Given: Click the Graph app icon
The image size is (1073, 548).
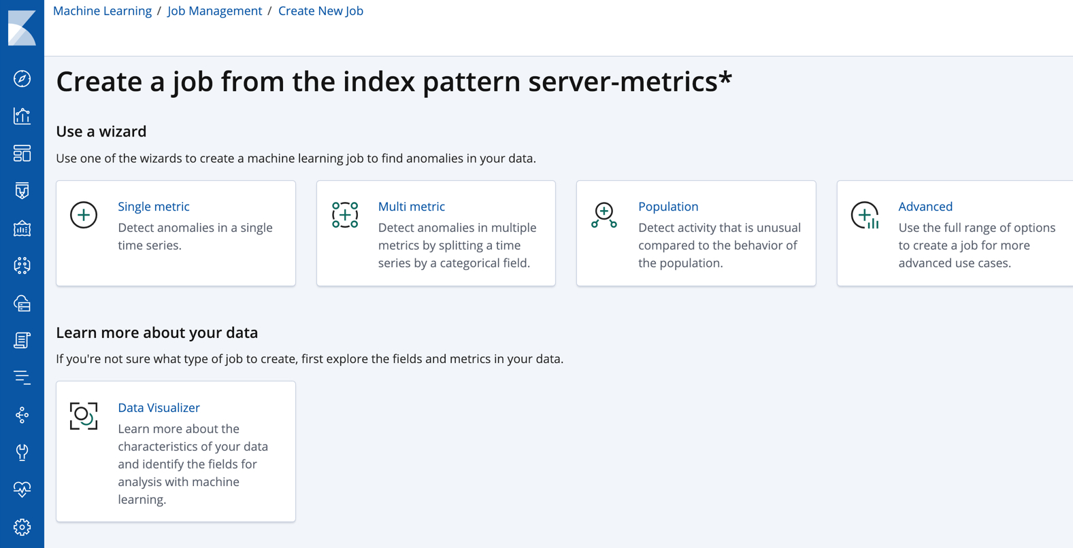Looking at the screenshot, I should click(22, 415).
